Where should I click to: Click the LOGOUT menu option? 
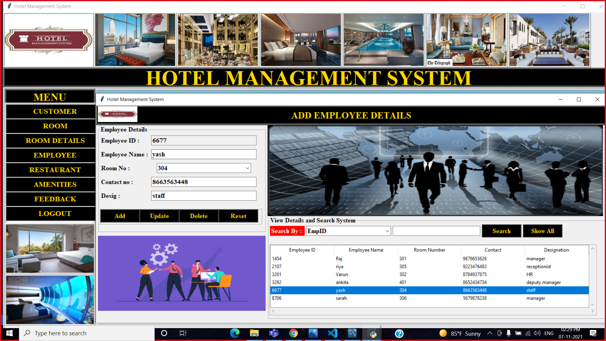tap(55, 213)
